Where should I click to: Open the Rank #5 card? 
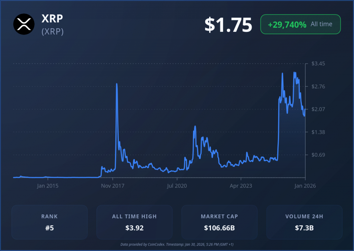click(x=49, y=222)
